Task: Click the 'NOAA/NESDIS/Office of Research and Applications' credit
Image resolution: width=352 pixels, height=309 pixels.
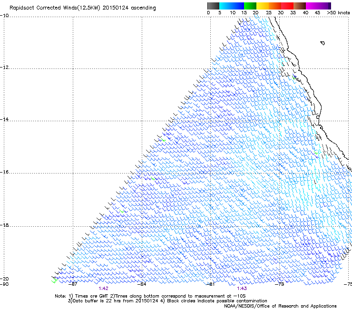Action: coord(280,306)
